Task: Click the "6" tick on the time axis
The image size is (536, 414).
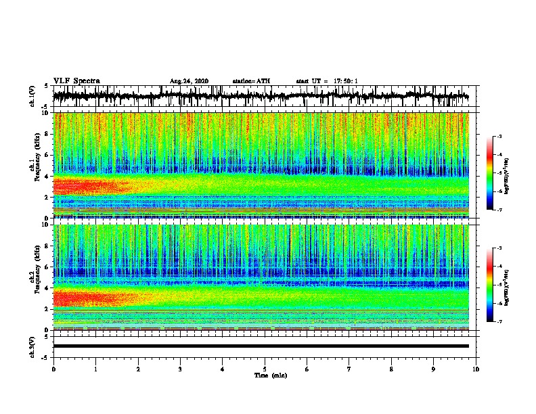Action: point(307,369)
